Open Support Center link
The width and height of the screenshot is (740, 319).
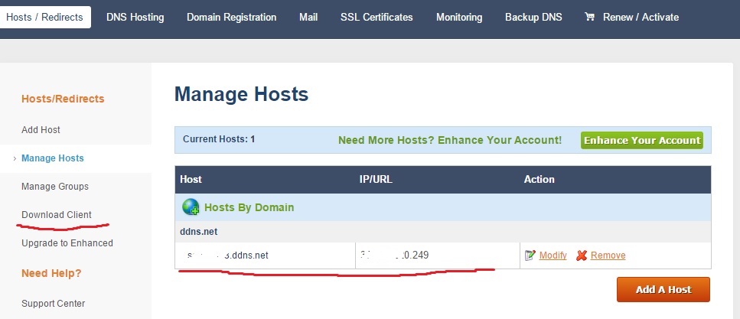[54, 304]
